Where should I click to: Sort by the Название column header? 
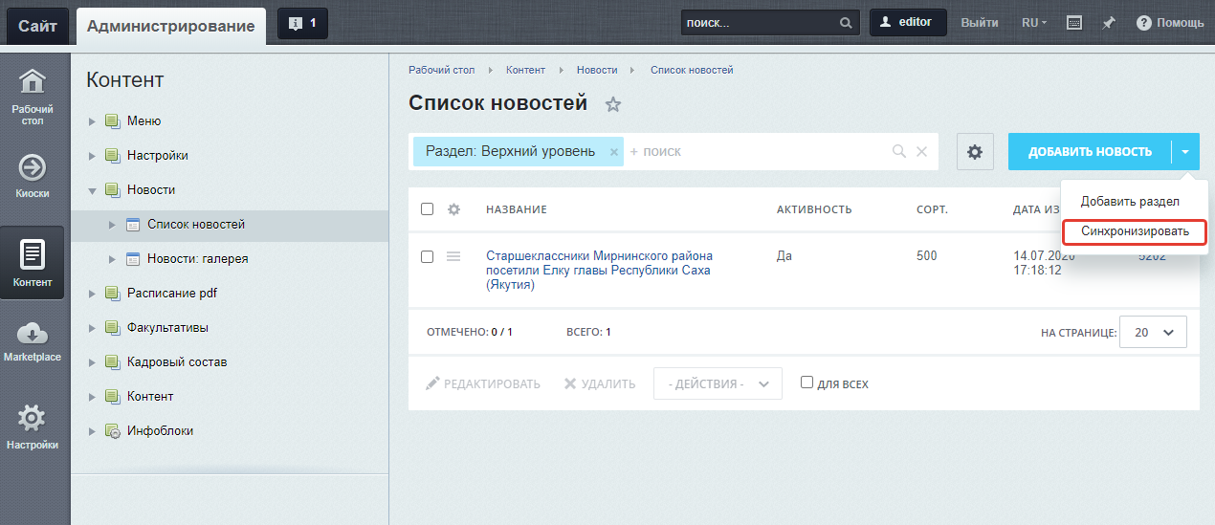[x=517, y=210]
